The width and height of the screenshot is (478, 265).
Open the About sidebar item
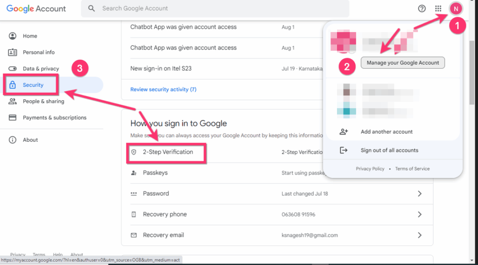[30, 140]
